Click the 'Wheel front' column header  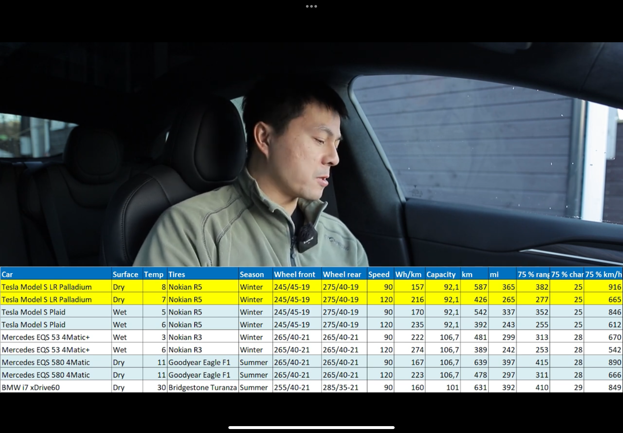(x=297, y=274)
